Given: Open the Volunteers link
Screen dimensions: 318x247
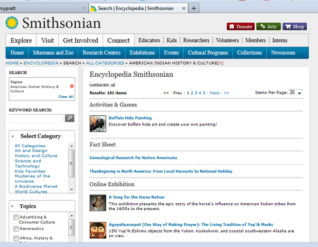Looking at the screenshot, I should pos(227,40).
